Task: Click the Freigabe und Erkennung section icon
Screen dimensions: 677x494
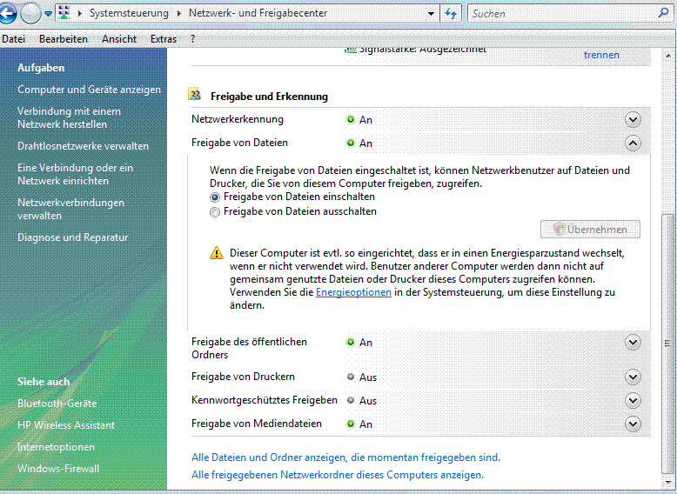Action: point(196,96)
